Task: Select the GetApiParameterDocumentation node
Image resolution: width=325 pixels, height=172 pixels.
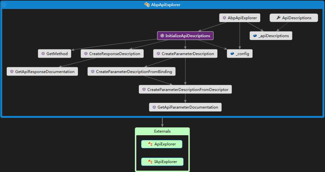Action: pyautogui.click(x=185, y=107)
